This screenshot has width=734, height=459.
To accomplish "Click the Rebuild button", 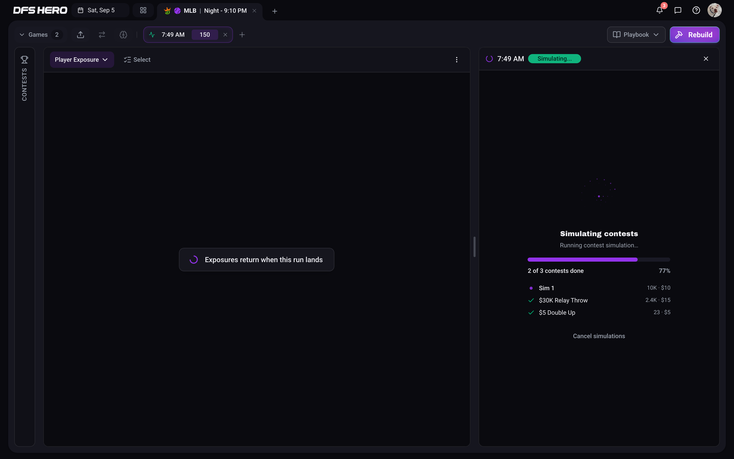I will pos(694,35).
